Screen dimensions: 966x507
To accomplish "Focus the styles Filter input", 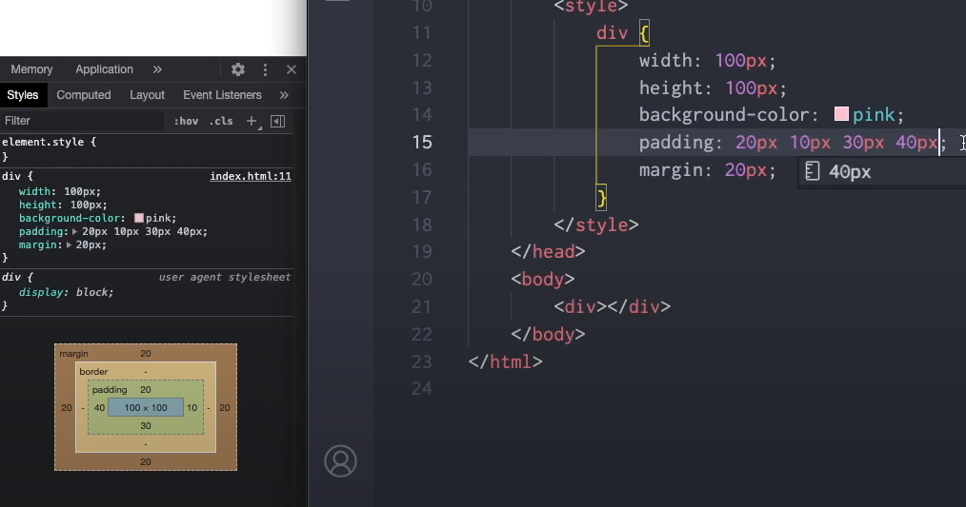I will (x=83, y=121).
